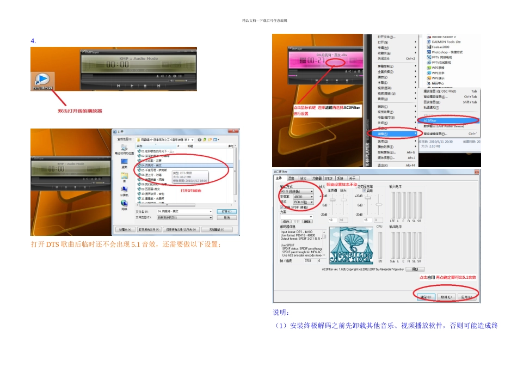Click the WPS表格 shortcut icon
This screenshot has height=366, width=517.
click(435, 68)
